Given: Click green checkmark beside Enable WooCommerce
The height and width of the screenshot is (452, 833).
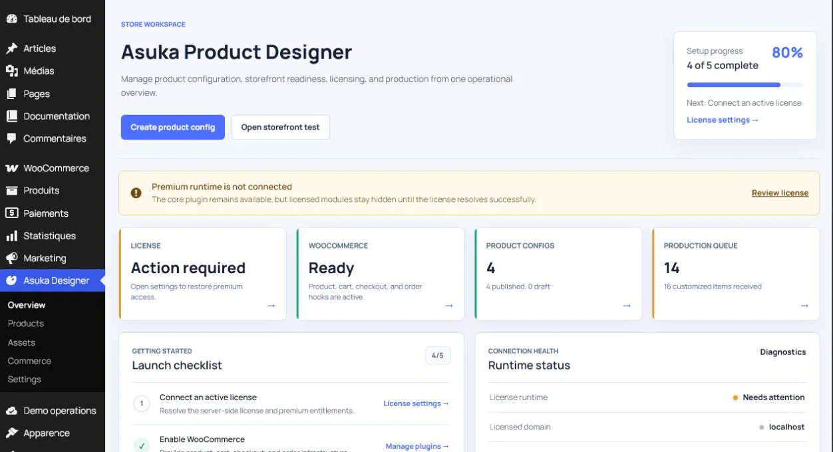Looking at the screenshot, I should click(x=142, y=445).
